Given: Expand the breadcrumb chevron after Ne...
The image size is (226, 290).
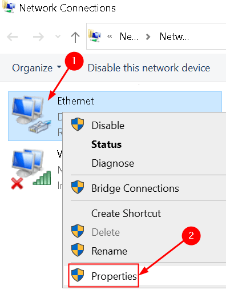Looking at the screenshot, I should (x=148, y=37).
